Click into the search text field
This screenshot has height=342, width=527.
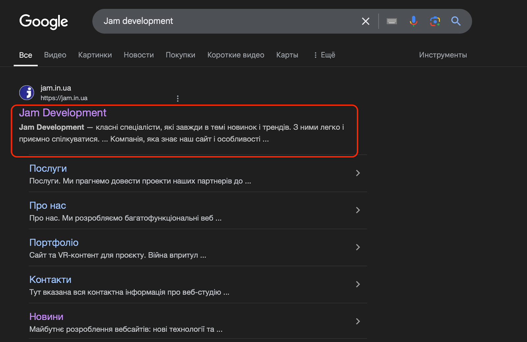[231, 21]
